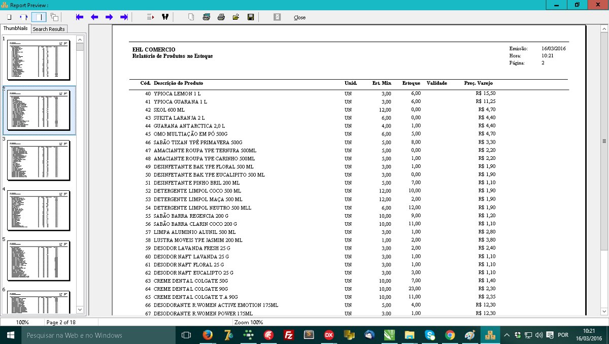Open Firefox from the taskbar
The width and height of the screenshot is (609, 344).
(208, 335)
